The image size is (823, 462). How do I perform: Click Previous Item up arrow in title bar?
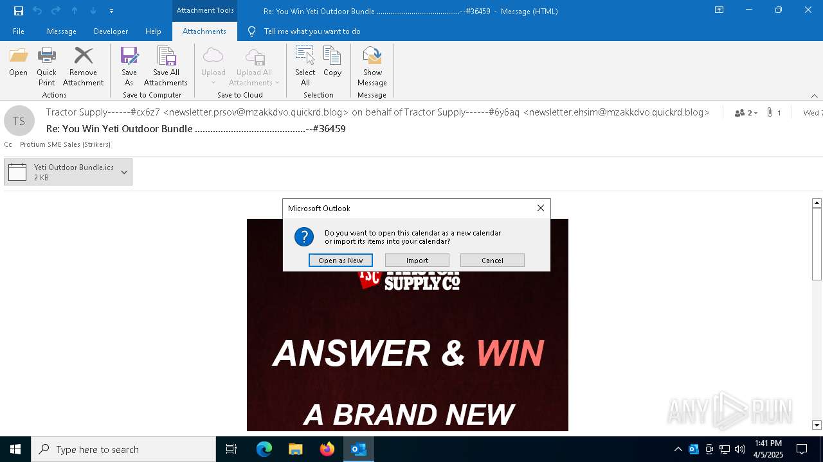tap(75, 11)
